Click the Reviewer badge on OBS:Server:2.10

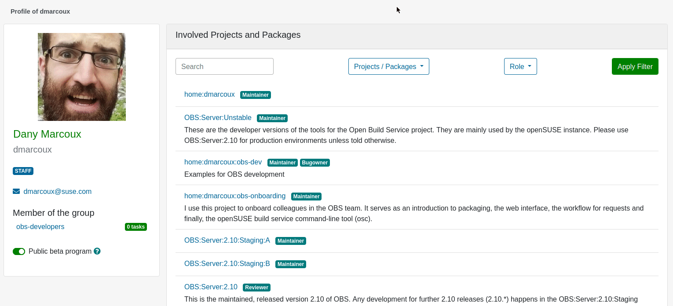tap(256, 287)
